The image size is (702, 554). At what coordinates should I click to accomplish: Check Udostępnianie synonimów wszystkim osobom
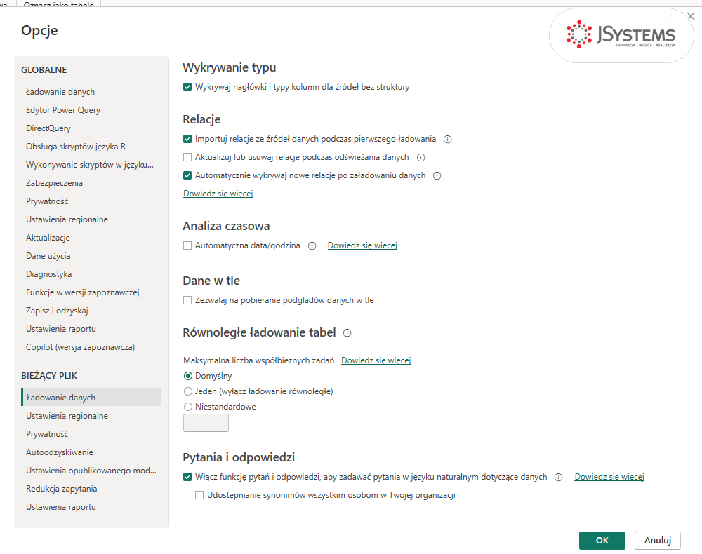(x=199, y=495)
